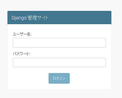
Task: Click the second text box in login form
Action: (59, 62)
